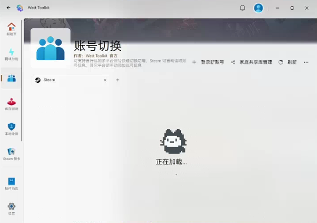Open 网络加速 lightning icon in sidebar
The height and width of the screenshot is (223, 317).
click(11, 52)
